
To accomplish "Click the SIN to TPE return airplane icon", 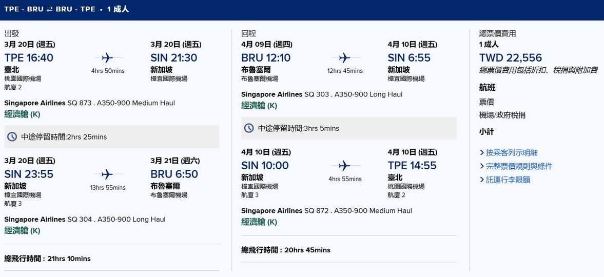I will click(x=344, y=166).
